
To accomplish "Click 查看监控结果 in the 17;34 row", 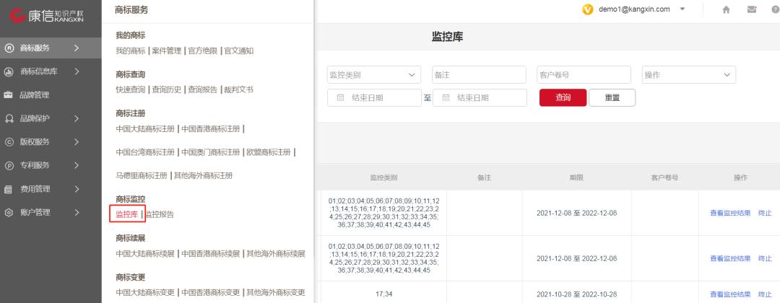I will click(x=730, y=294).
